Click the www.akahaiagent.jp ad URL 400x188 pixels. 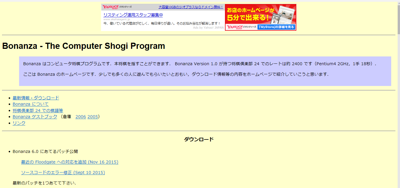(117, 19)
